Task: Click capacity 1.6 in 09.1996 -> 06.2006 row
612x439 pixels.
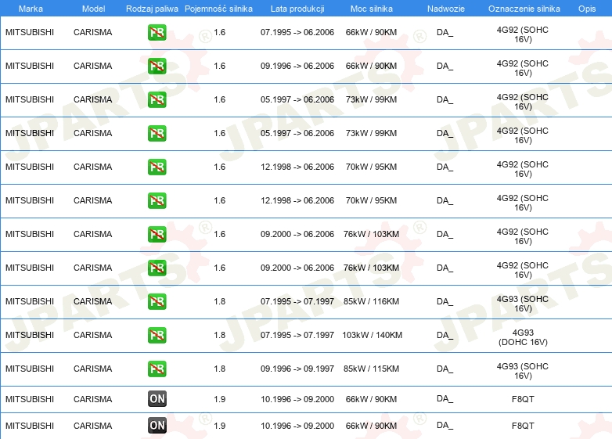Action: pos(219,66)
